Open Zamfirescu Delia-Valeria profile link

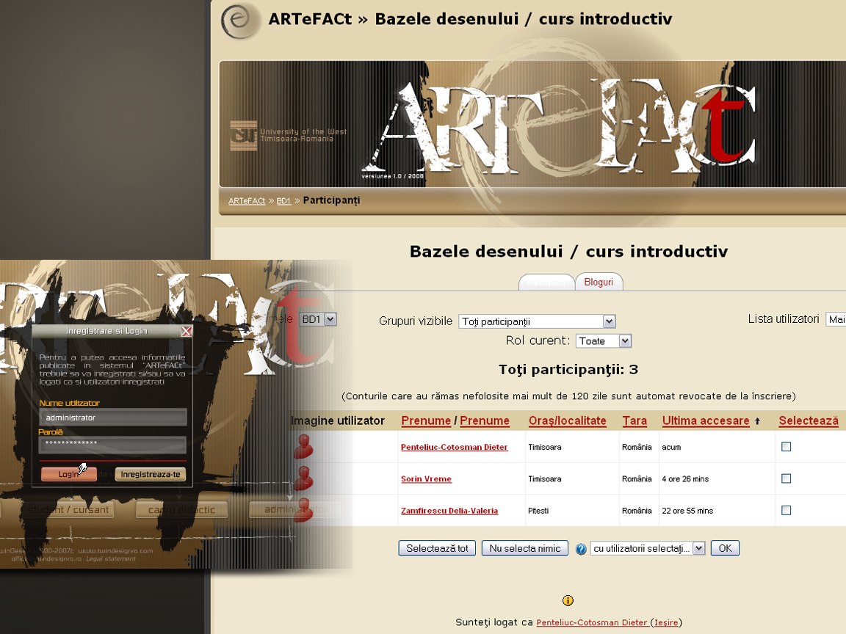449,511
